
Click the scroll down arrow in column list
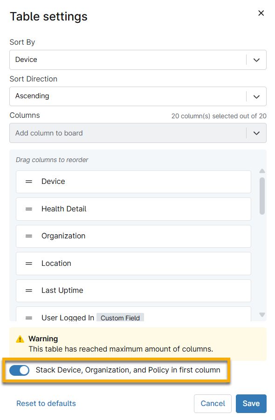(x=262, y=314)
